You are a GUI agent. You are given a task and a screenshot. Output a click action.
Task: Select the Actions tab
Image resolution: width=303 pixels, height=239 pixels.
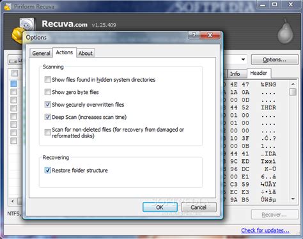click(x=65, y=52)
